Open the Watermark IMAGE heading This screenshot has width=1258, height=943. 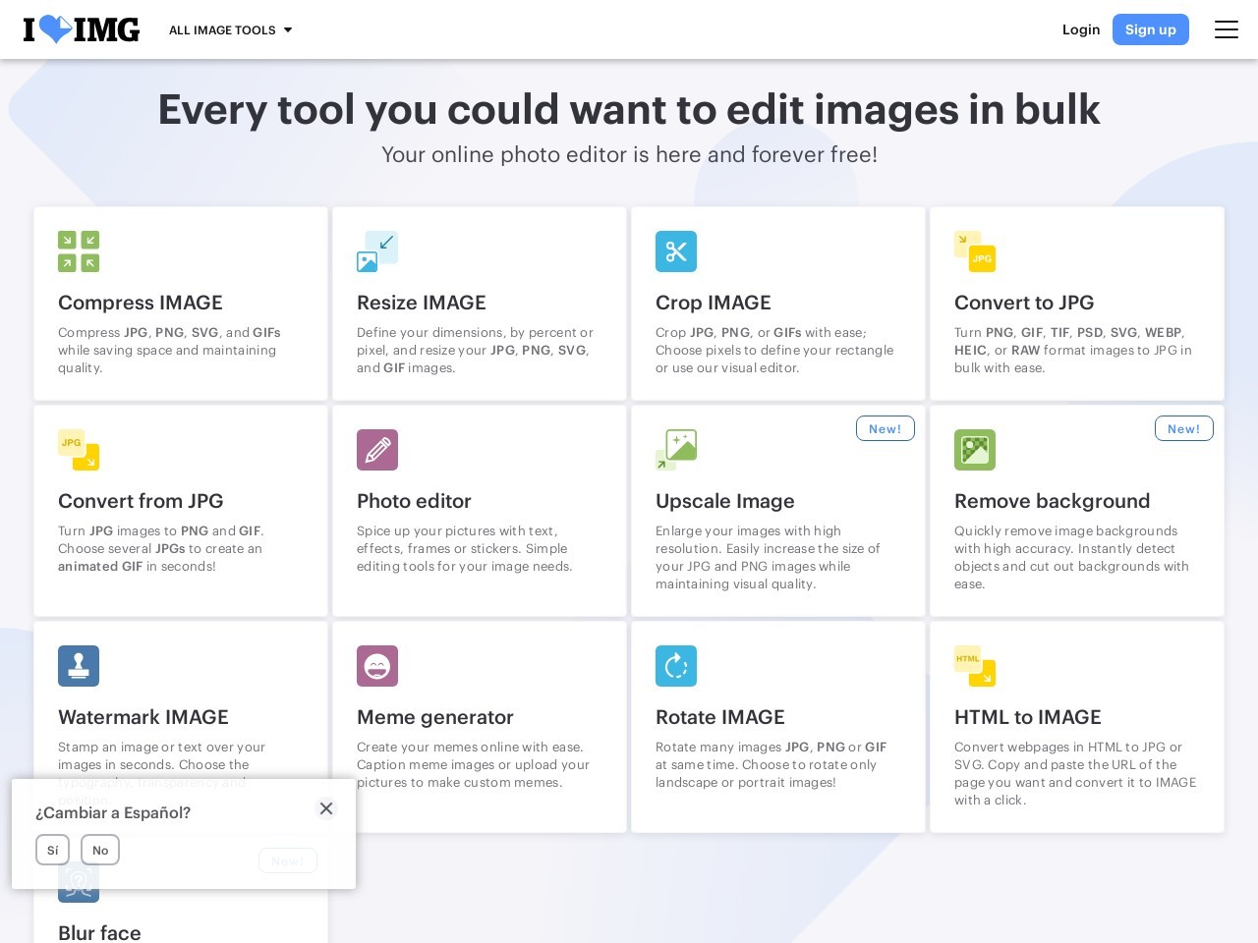click(x=143, y=717)
